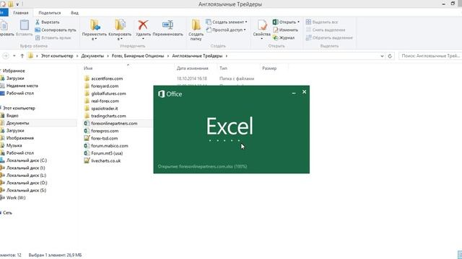Click the Rename (Переименовать) icon
Screen dimensions: 462x259
coord(167,25)
